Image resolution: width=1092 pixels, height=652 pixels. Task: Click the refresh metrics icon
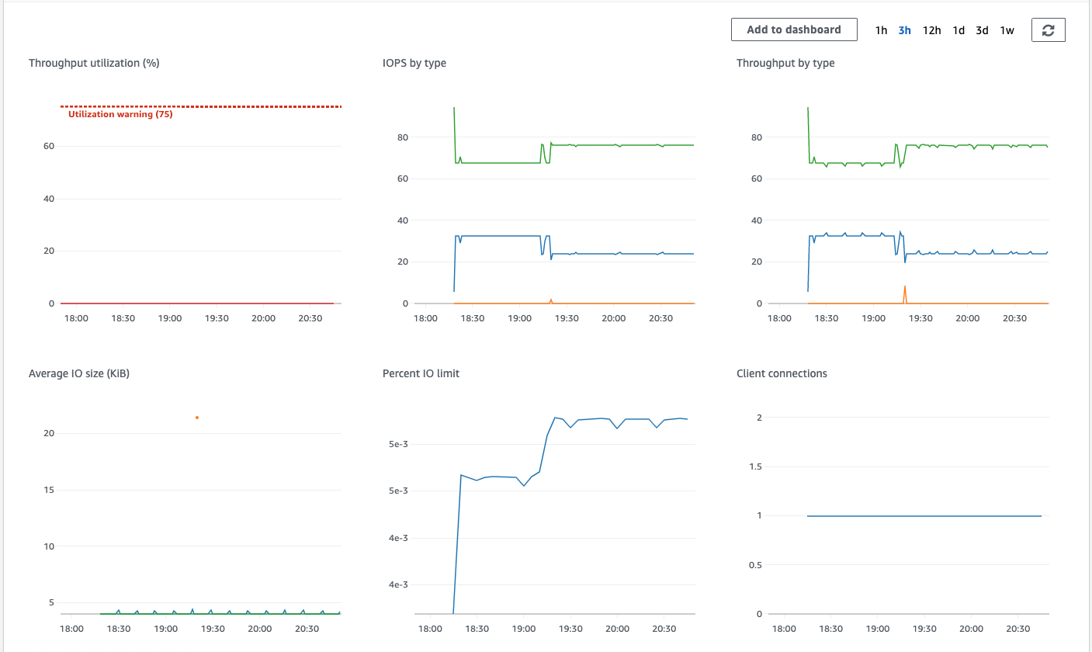(1048, 29)
